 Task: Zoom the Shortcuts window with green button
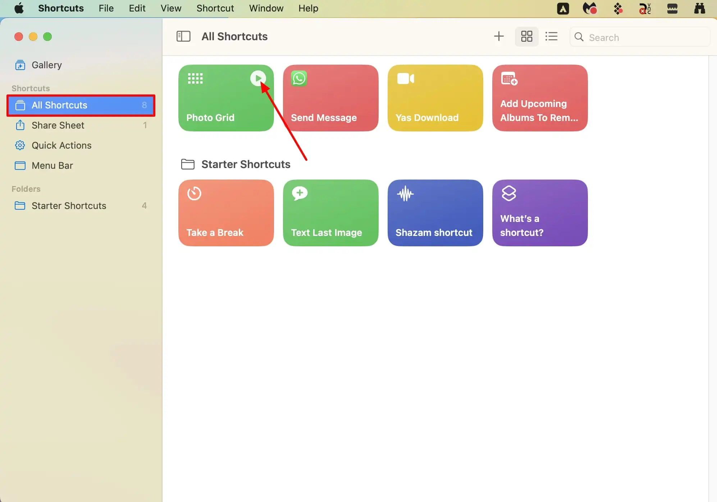point(47,37)
